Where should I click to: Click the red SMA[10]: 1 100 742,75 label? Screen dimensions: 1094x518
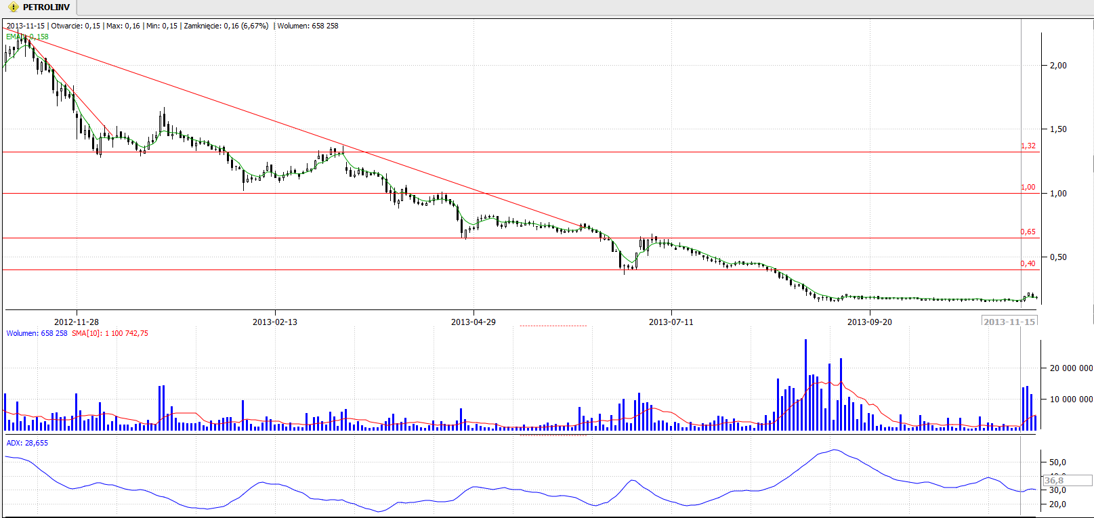click(x=110, y=333)
